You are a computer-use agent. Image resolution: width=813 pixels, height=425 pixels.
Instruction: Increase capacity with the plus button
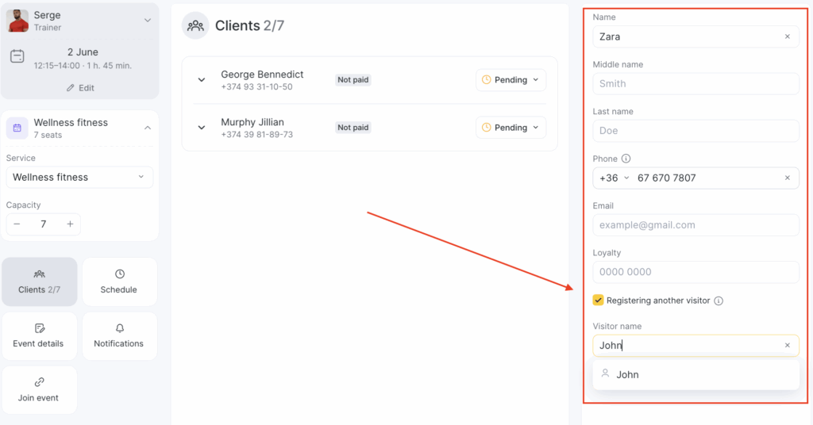tap(70, 224)
